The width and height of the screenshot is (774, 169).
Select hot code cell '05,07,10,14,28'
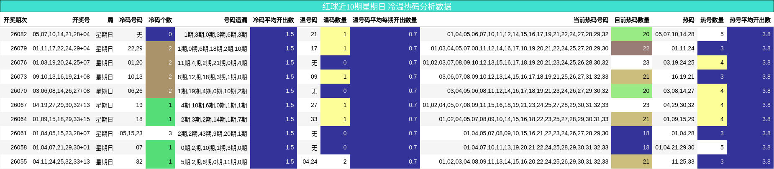[675, 34]
